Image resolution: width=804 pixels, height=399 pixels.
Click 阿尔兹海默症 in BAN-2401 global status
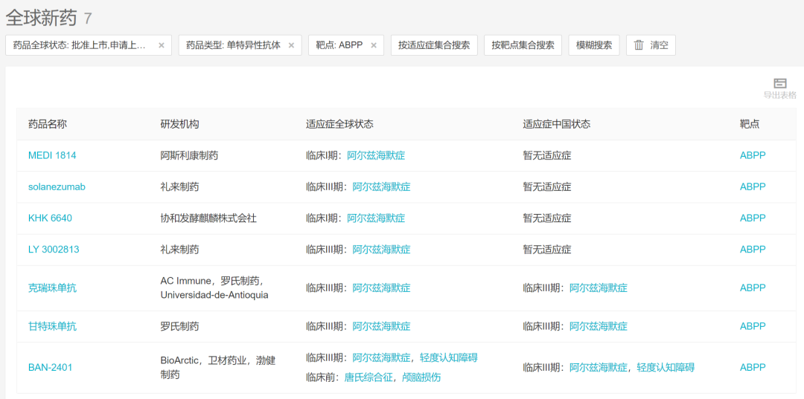(381, 357)
